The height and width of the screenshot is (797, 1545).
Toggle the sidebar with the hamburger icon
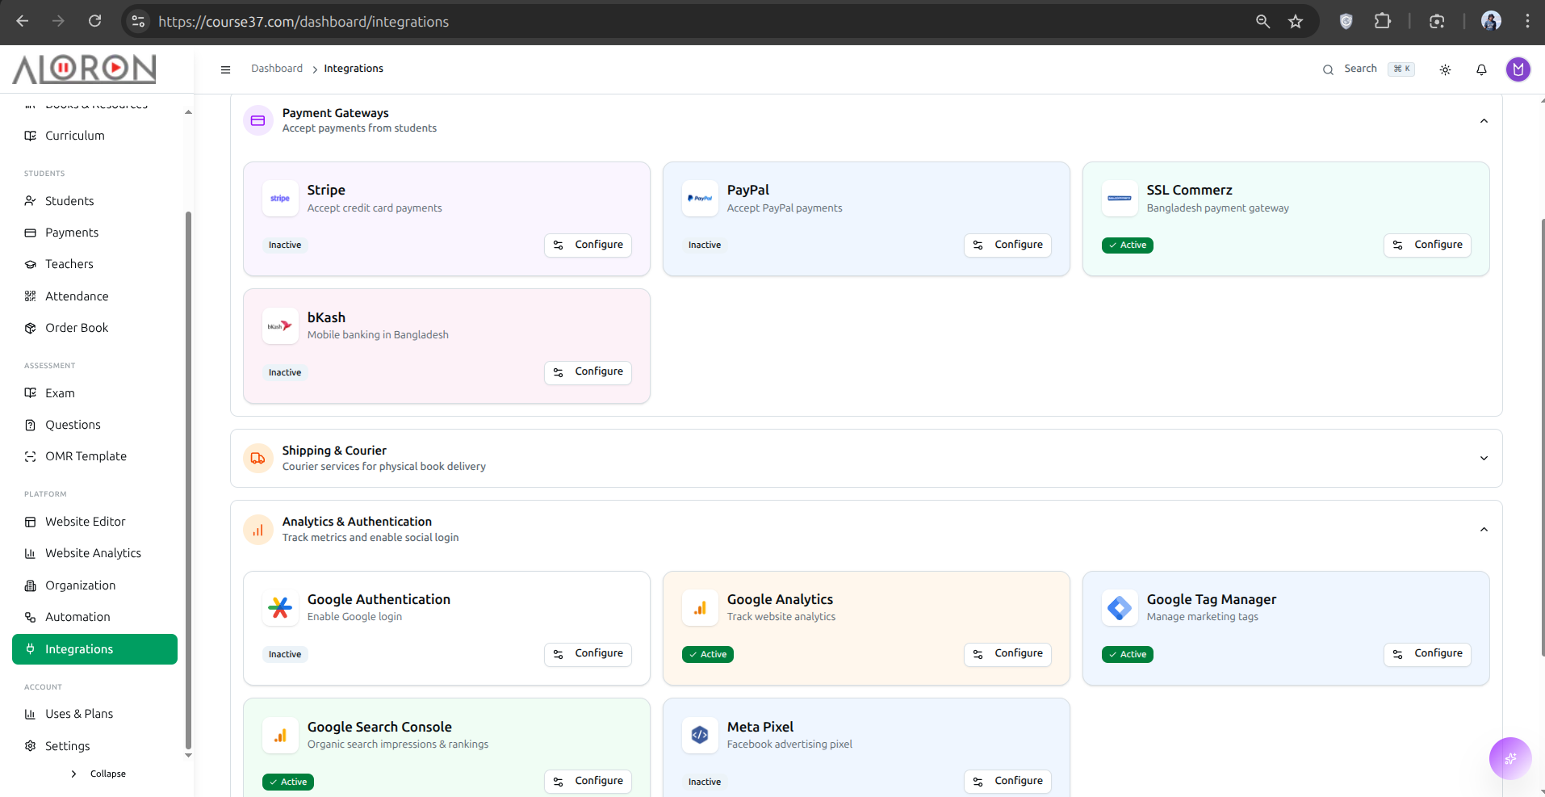click(225, 69)
